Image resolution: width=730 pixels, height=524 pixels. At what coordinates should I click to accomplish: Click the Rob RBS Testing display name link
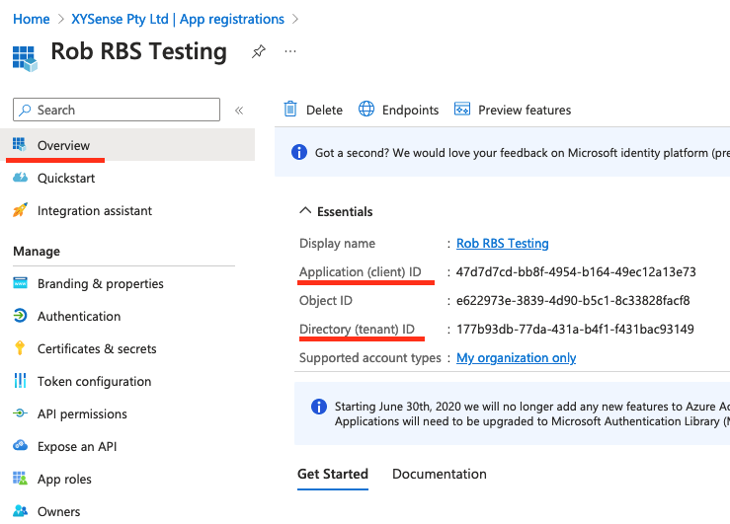(x=503, y=243)
